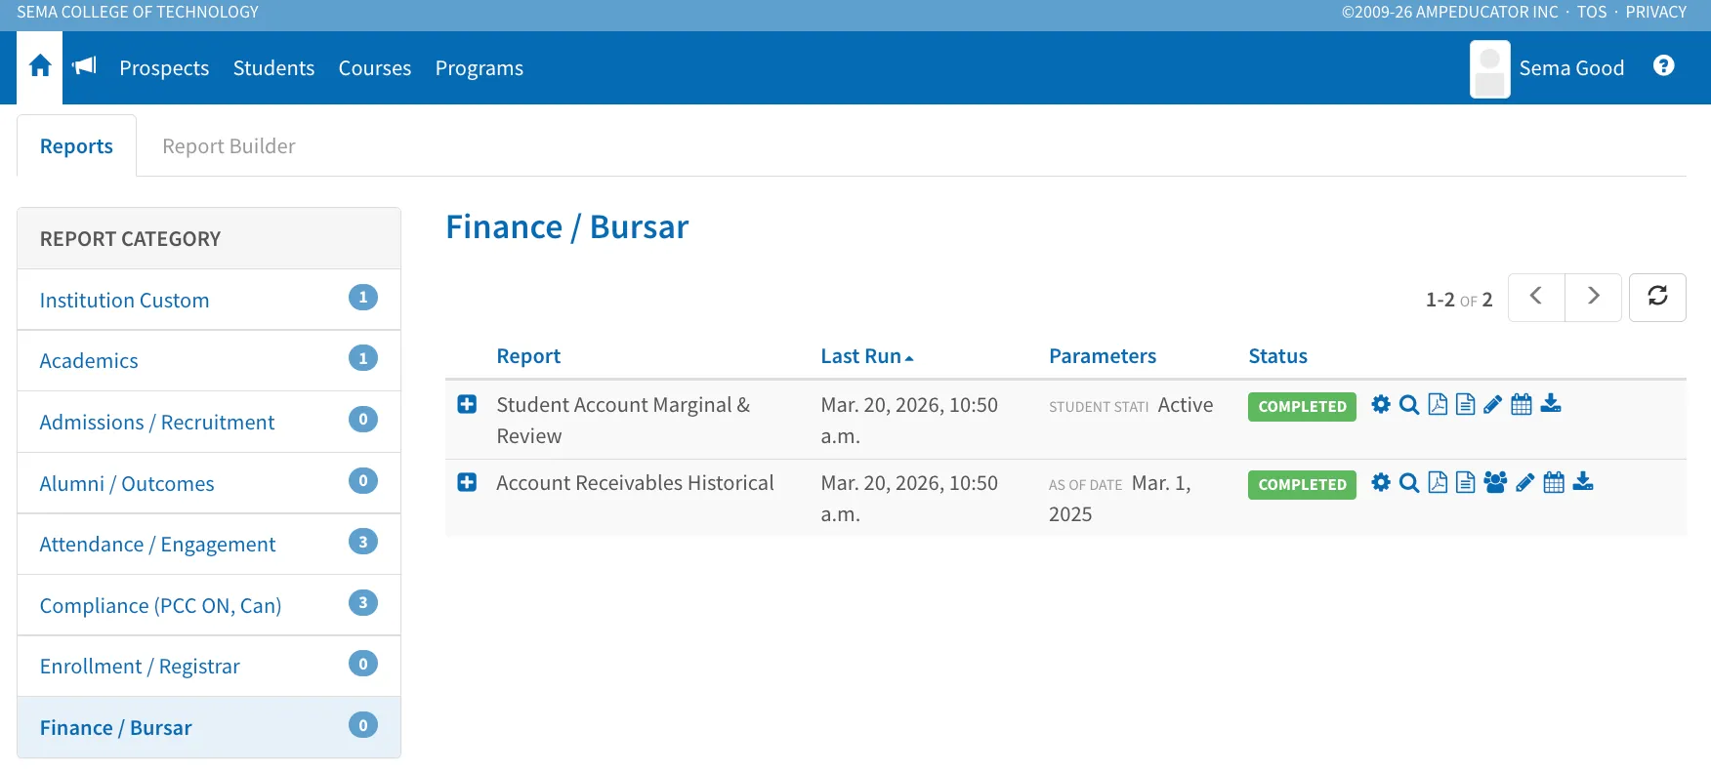The width and height of the screenshot is (1711, 771).
Task: Select the Attendance / Engagement category
Action: [209, 544]
